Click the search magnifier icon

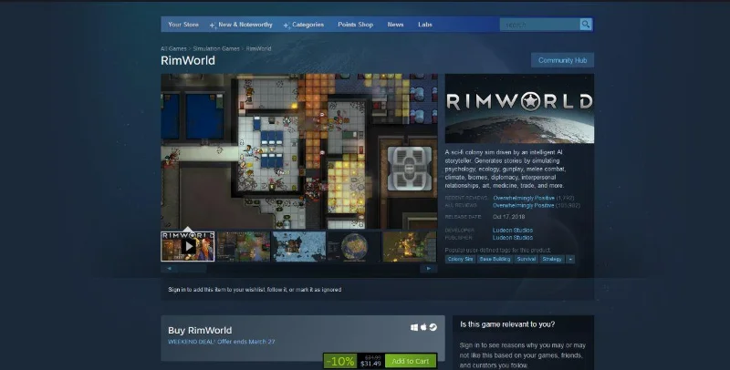click(x=586, y=25)
